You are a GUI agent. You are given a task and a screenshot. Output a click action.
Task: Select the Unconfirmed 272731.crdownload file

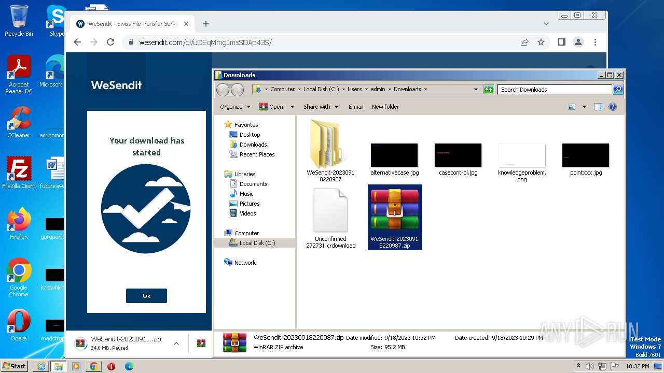coord(330,218)
